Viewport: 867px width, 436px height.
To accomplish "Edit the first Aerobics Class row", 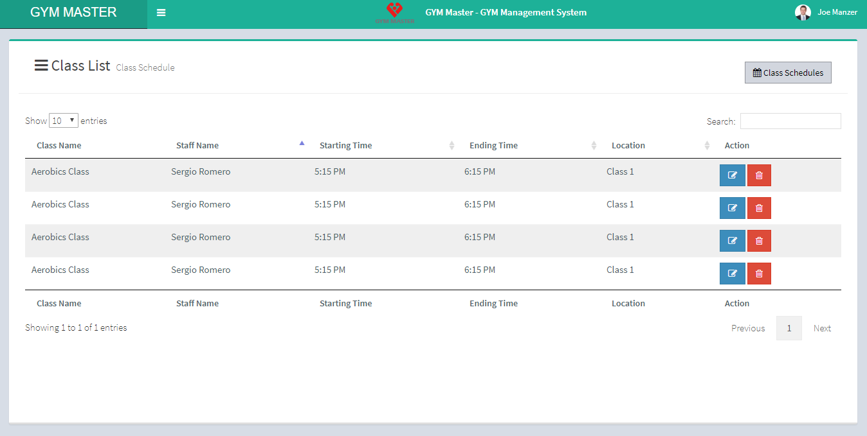I will pos(732,175).
